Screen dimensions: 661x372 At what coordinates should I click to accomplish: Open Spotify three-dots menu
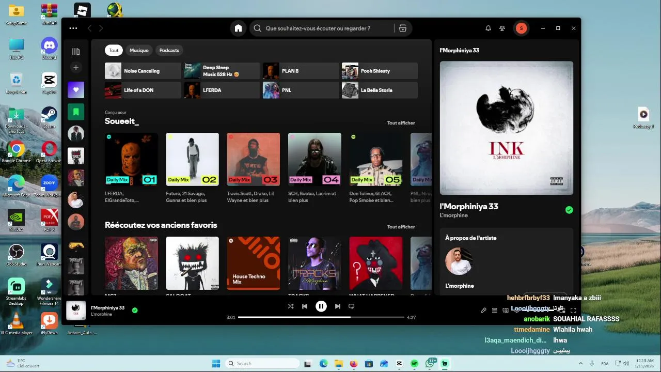pyautogui.click(x=73, y=28)
